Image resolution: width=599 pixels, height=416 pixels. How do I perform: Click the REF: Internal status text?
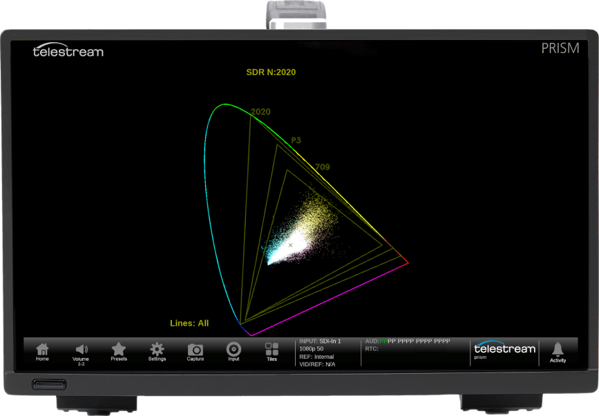pos(316,357)
